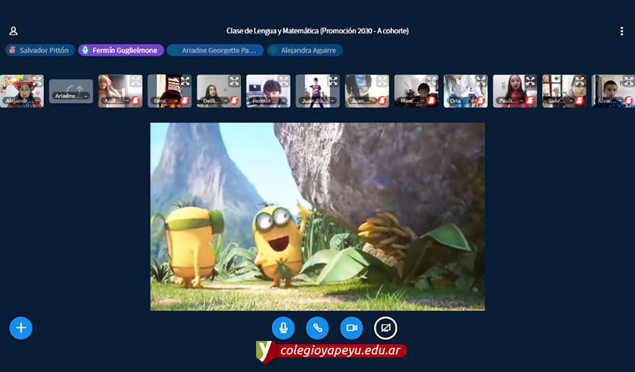Viewport: 635px width, 372px height.
Task: Leave the audio call
Action: 317,328
